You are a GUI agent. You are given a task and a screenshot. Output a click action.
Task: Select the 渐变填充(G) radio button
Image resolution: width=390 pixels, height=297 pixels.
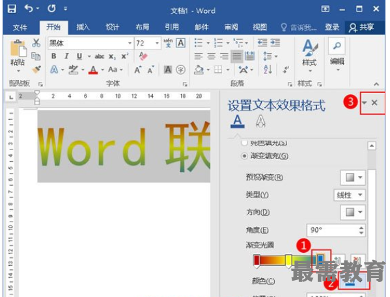pos(245,156)
